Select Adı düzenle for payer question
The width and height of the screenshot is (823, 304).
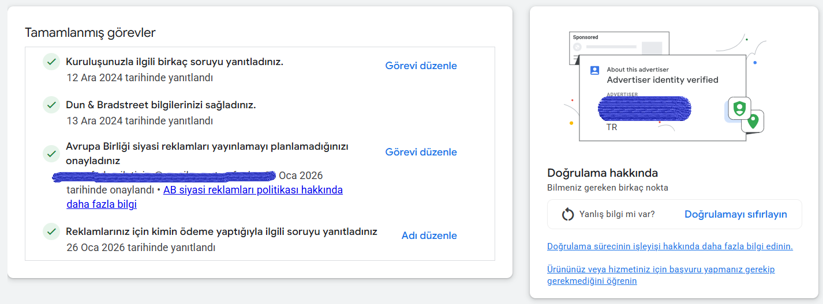point(429,235)
